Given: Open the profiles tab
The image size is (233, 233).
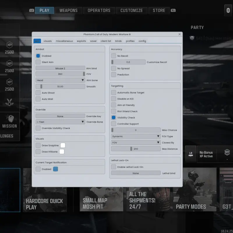Looking at the screenshot, I should [x=130, y=41].
